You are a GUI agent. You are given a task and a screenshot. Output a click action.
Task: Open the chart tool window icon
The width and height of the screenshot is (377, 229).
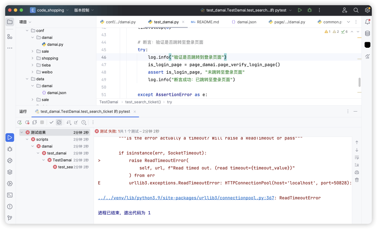click(x=367, y=57)
